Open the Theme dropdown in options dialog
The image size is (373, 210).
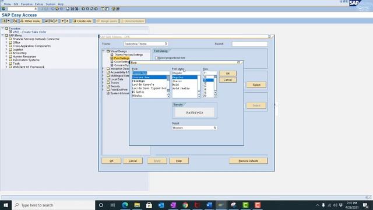point(166,44)
